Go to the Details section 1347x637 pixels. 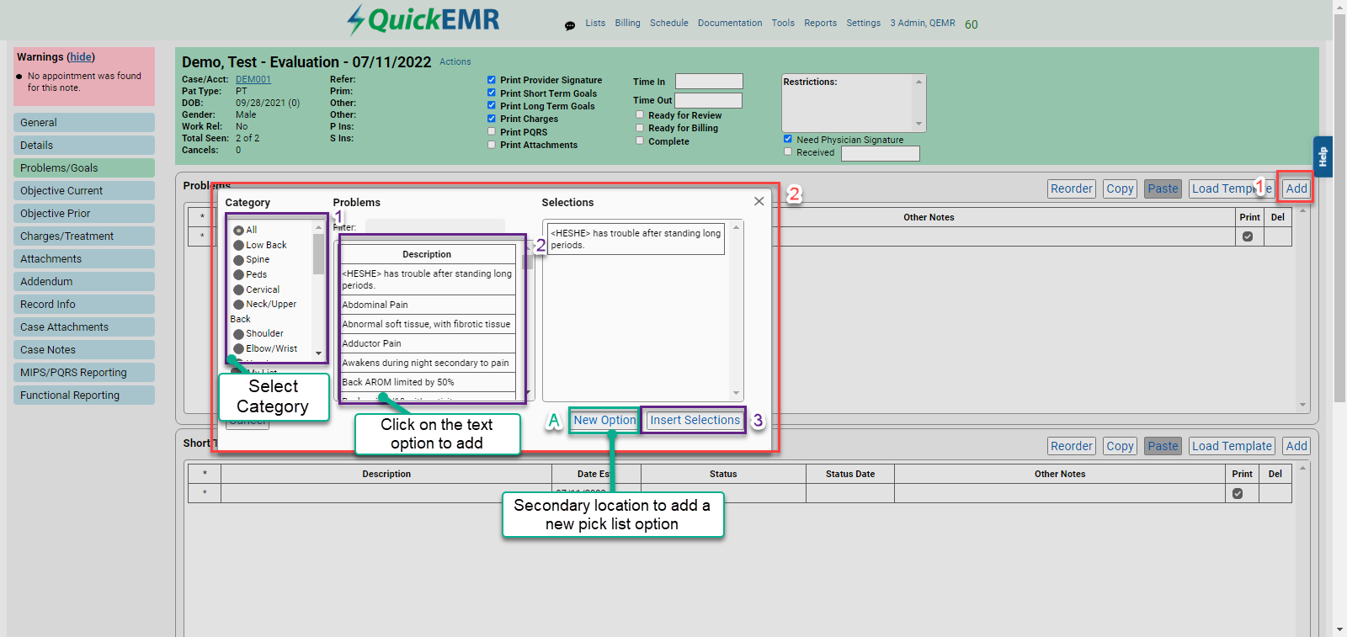tap(84, 145)
